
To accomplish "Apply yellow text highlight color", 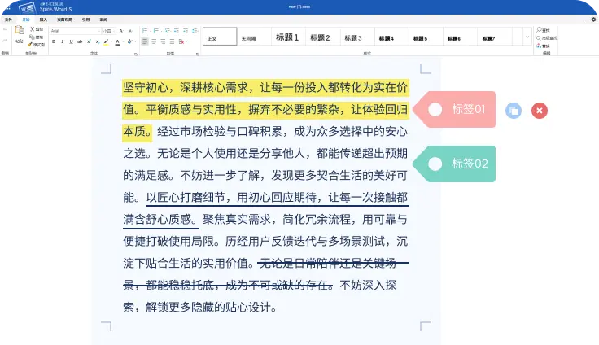I will pos(106,42).
